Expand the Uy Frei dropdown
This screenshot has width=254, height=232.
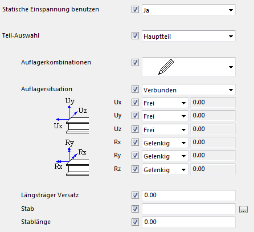pos(165,116)
